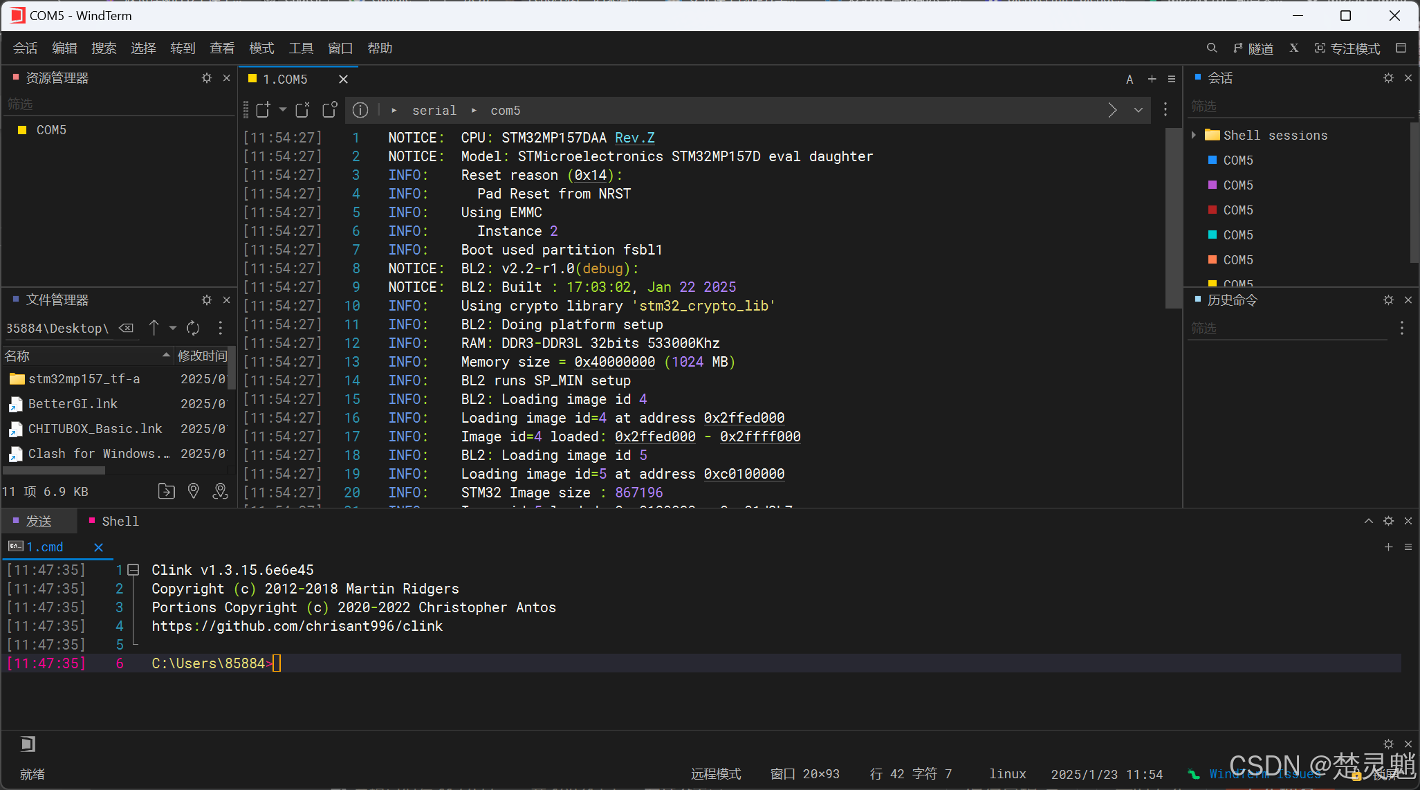Viewport: 1420px width, 790px height.
Task: Open dropdown arrow next to new session
Action: click(282, 110)
